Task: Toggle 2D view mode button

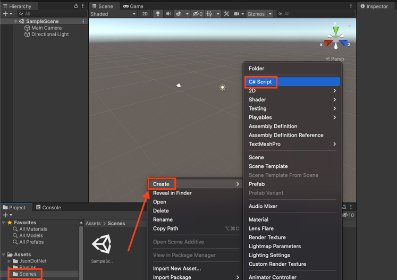Action: [145, 14]
